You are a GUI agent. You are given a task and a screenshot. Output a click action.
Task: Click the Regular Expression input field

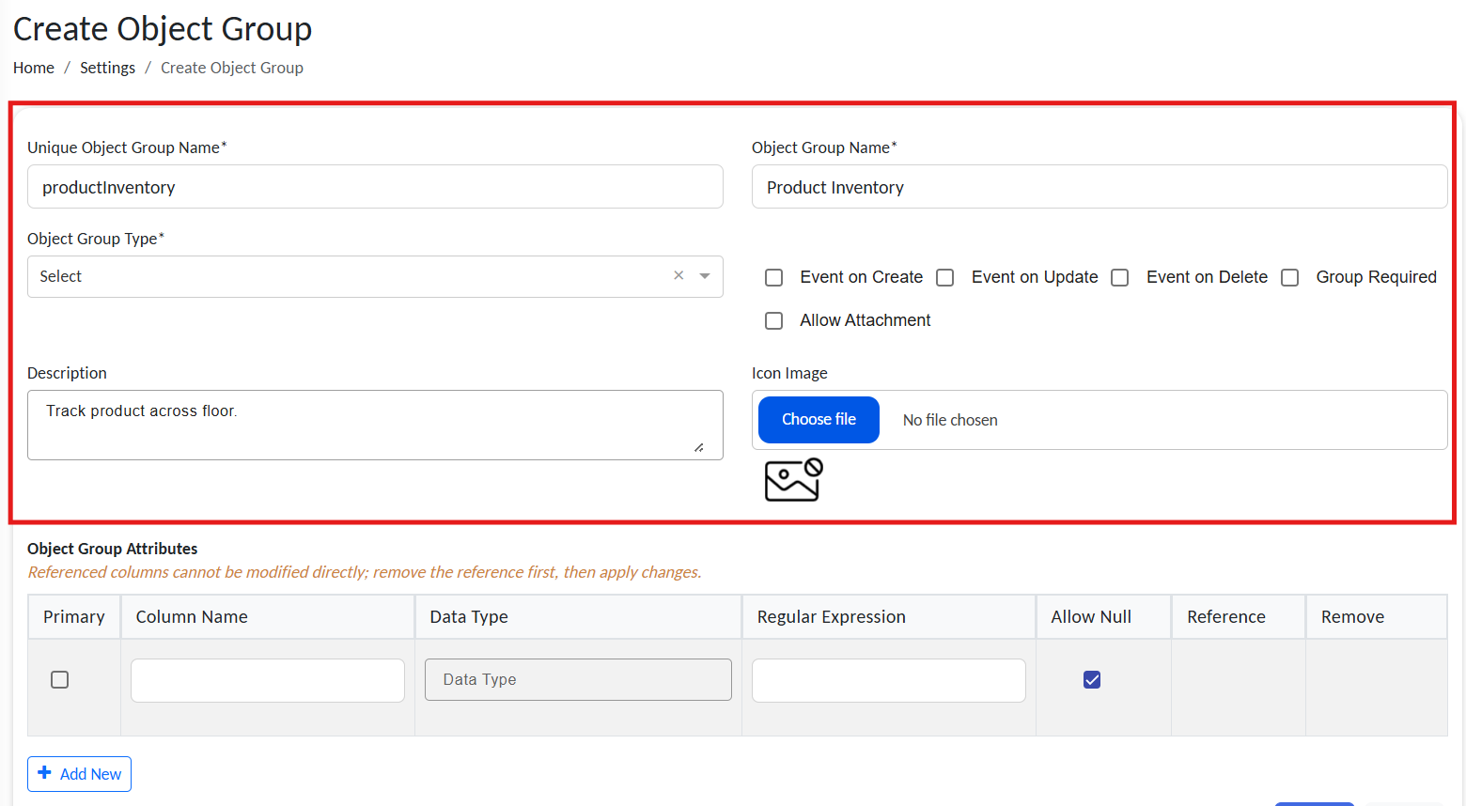point(888,680)
